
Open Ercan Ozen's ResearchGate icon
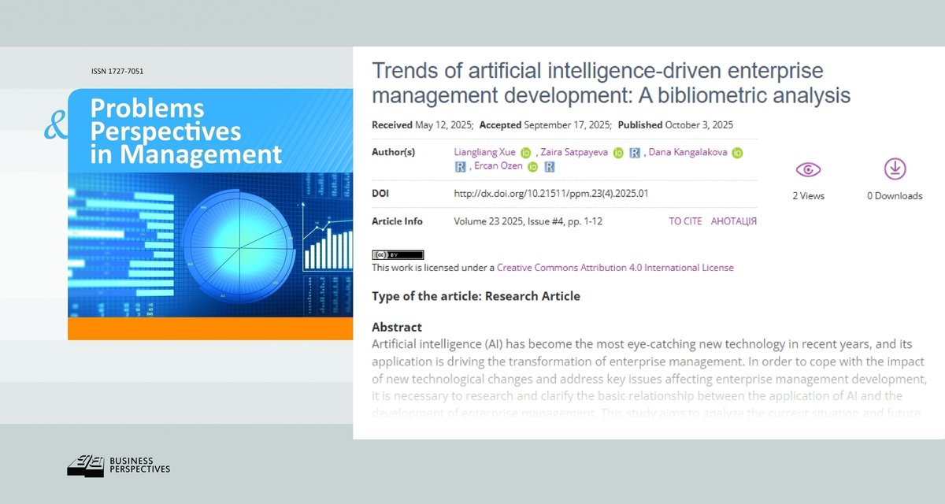pyautogui.click(x=550, y=166)
